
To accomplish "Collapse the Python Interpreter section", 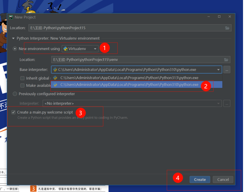I will 13,38.
